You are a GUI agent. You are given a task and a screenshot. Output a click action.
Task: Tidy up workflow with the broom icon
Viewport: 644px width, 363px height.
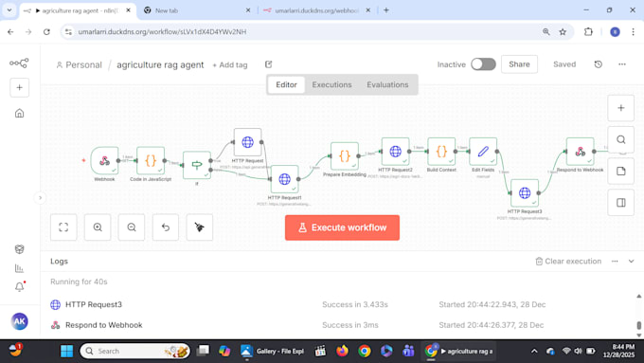(200, 227)
